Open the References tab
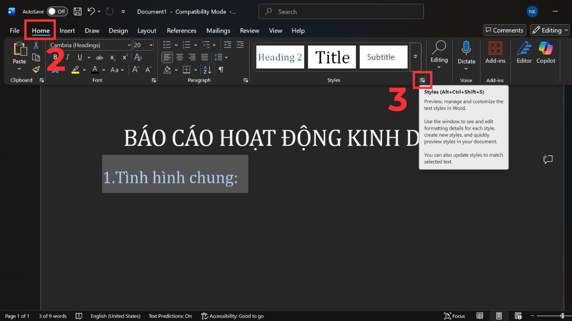 point(182,30)
